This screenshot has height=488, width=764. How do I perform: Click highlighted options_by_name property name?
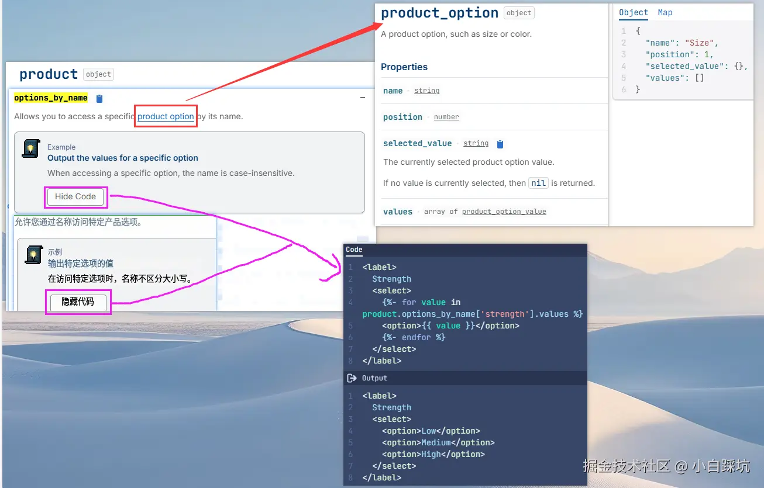tap(51, 98)
